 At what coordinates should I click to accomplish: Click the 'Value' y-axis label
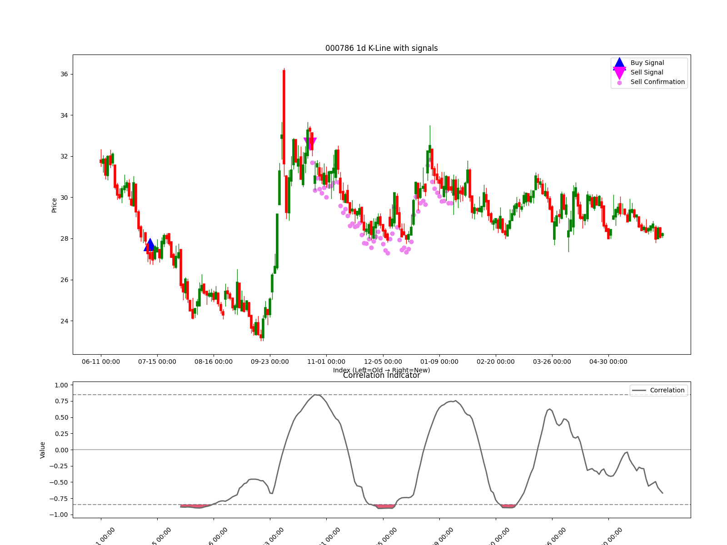tap(43, 450)
